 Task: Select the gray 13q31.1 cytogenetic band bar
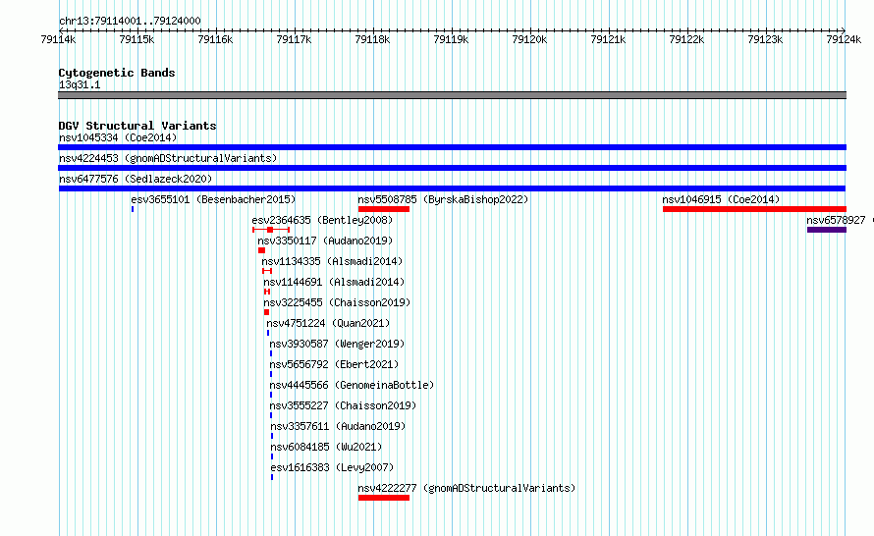[x=452, y=95]
